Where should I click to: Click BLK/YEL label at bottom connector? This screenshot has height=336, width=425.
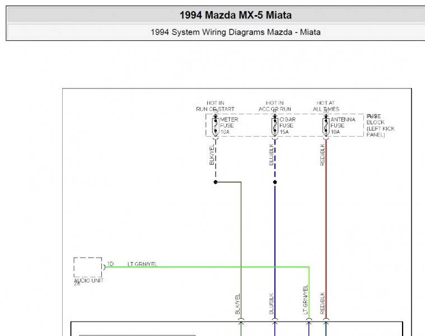(238, 304)
